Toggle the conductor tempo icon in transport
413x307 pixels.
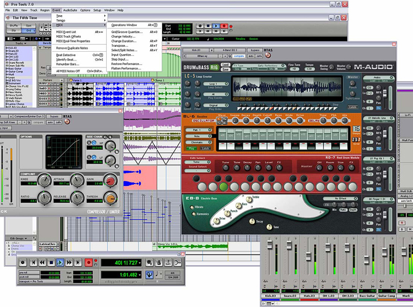(x=149, y=275)
